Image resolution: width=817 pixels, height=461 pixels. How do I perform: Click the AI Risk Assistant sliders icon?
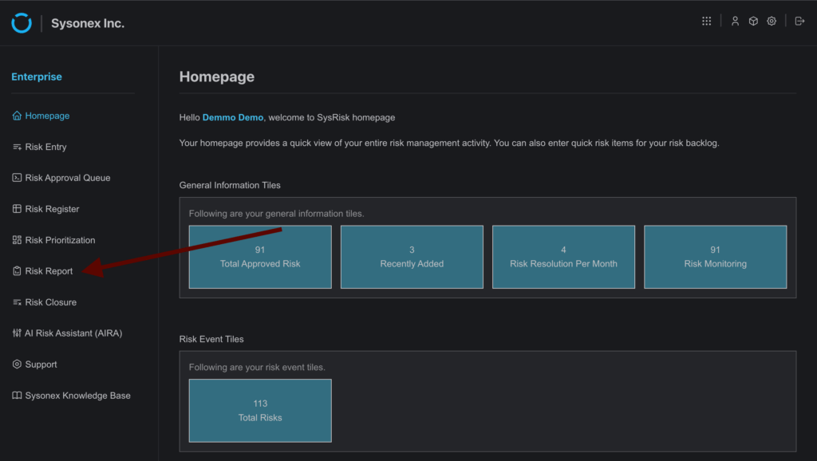(17, 333)
